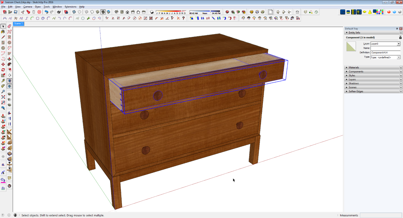Open the Window menu

(x=57, y=7)
